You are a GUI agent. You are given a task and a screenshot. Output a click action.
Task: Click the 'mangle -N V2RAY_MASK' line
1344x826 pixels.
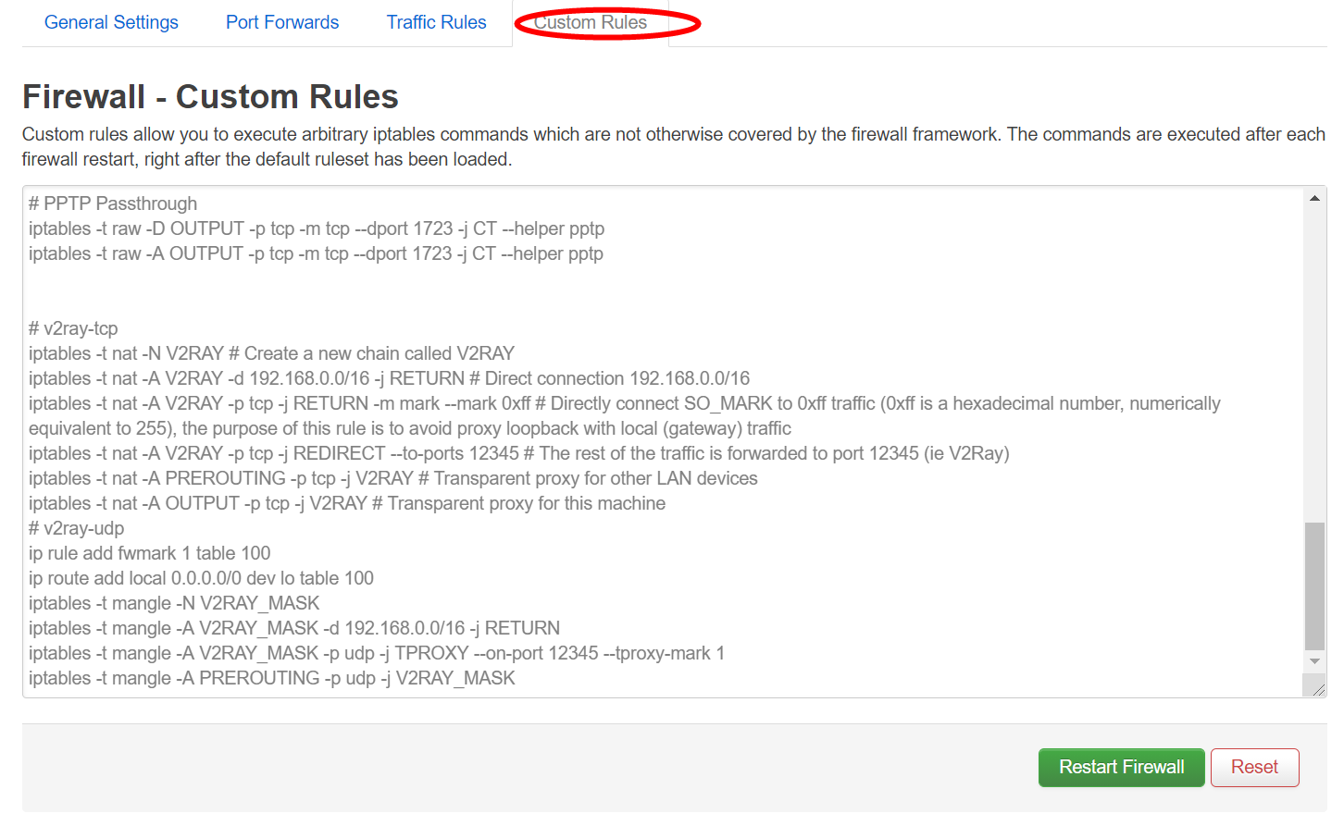[174, 603]
